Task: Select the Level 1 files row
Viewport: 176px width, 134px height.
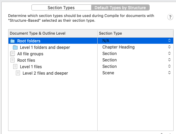Action: click(x=91, y=66)
